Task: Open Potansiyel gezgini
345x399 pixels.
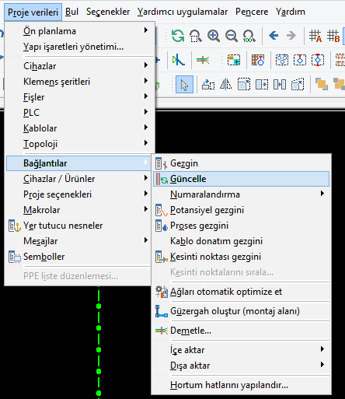Action: [x=241, y=210]
